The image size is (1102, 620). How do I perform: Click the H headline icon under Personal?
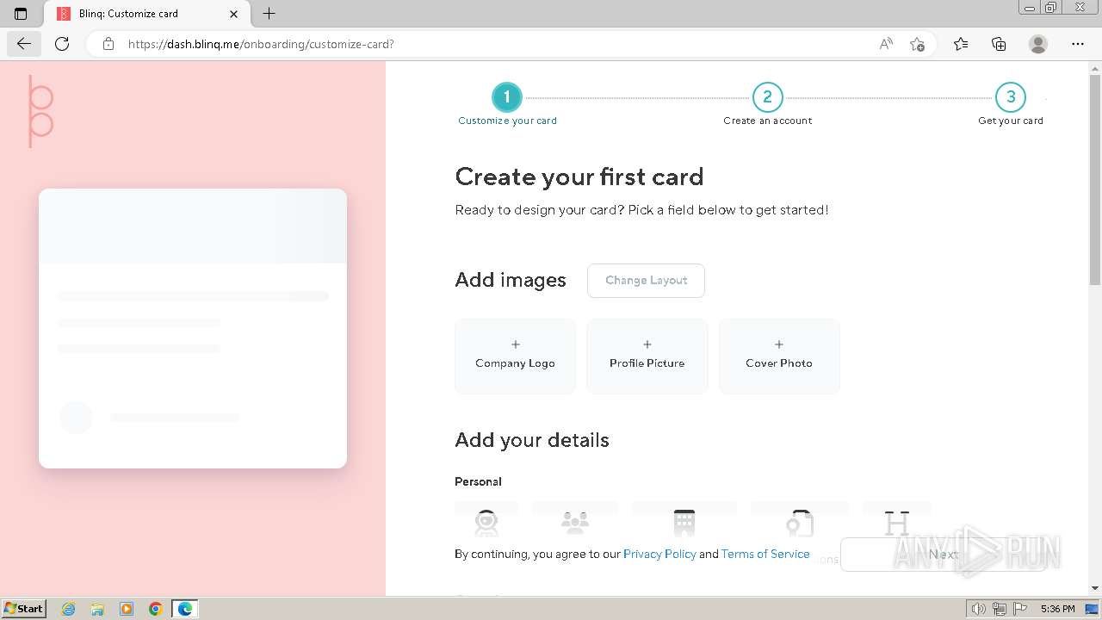[897, 522]
